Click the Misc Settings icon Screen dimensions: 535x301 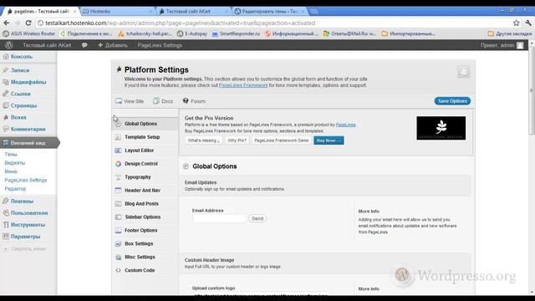(x=118, y=257)
